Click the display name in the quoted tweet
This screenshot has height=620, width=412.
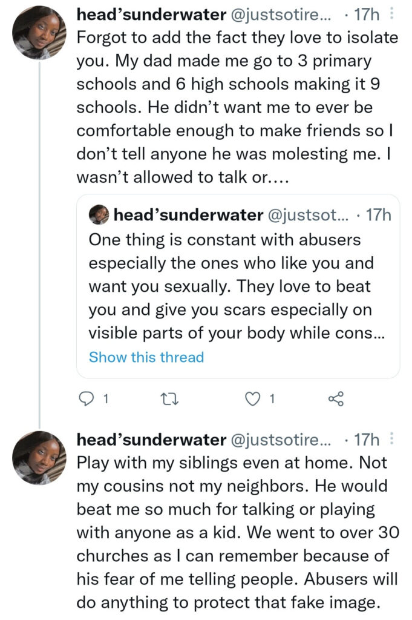tap(188, 215)
